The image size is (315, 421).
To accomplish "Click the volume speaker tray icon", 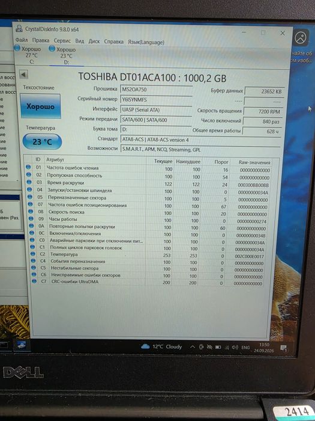I will point(235,348).
